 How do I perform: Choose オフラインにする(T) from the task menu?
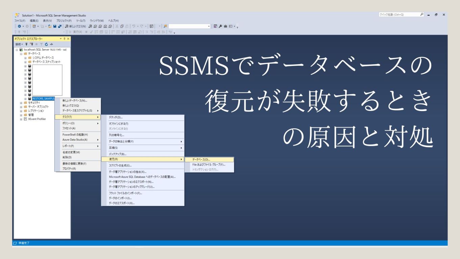(143, 124)
